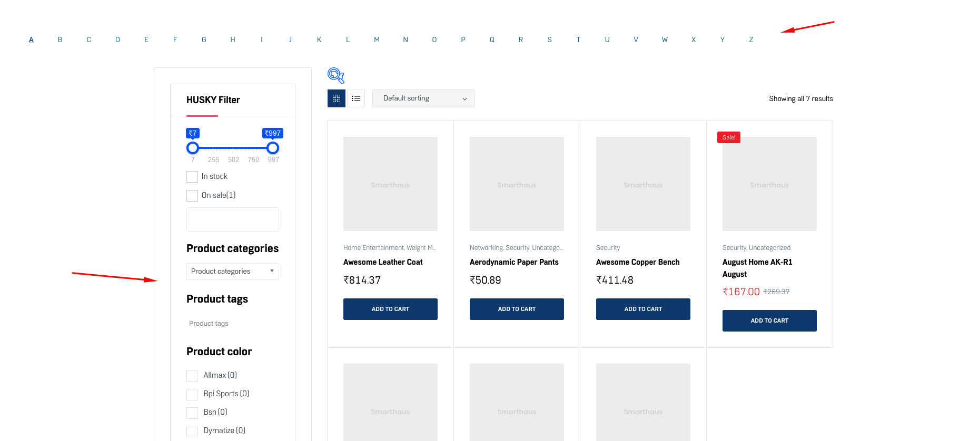Filter products by letter B

pos(60,39)
